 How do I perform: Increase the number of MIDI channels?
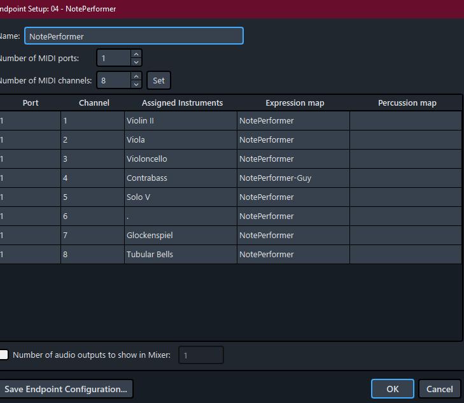point(136,76)
